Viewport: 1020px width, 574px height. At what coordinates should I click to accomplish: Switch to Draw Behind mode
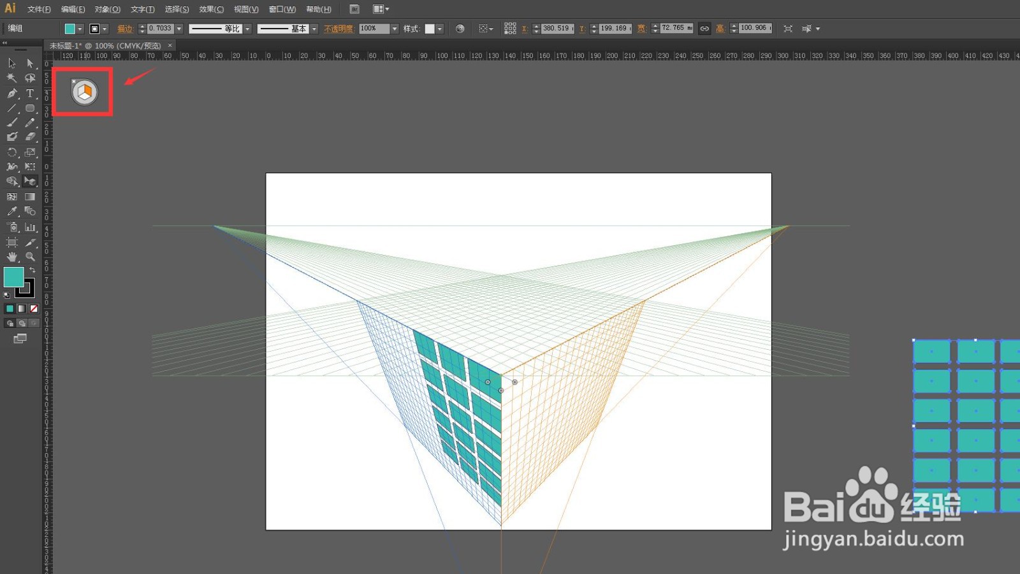click(22, 323)
